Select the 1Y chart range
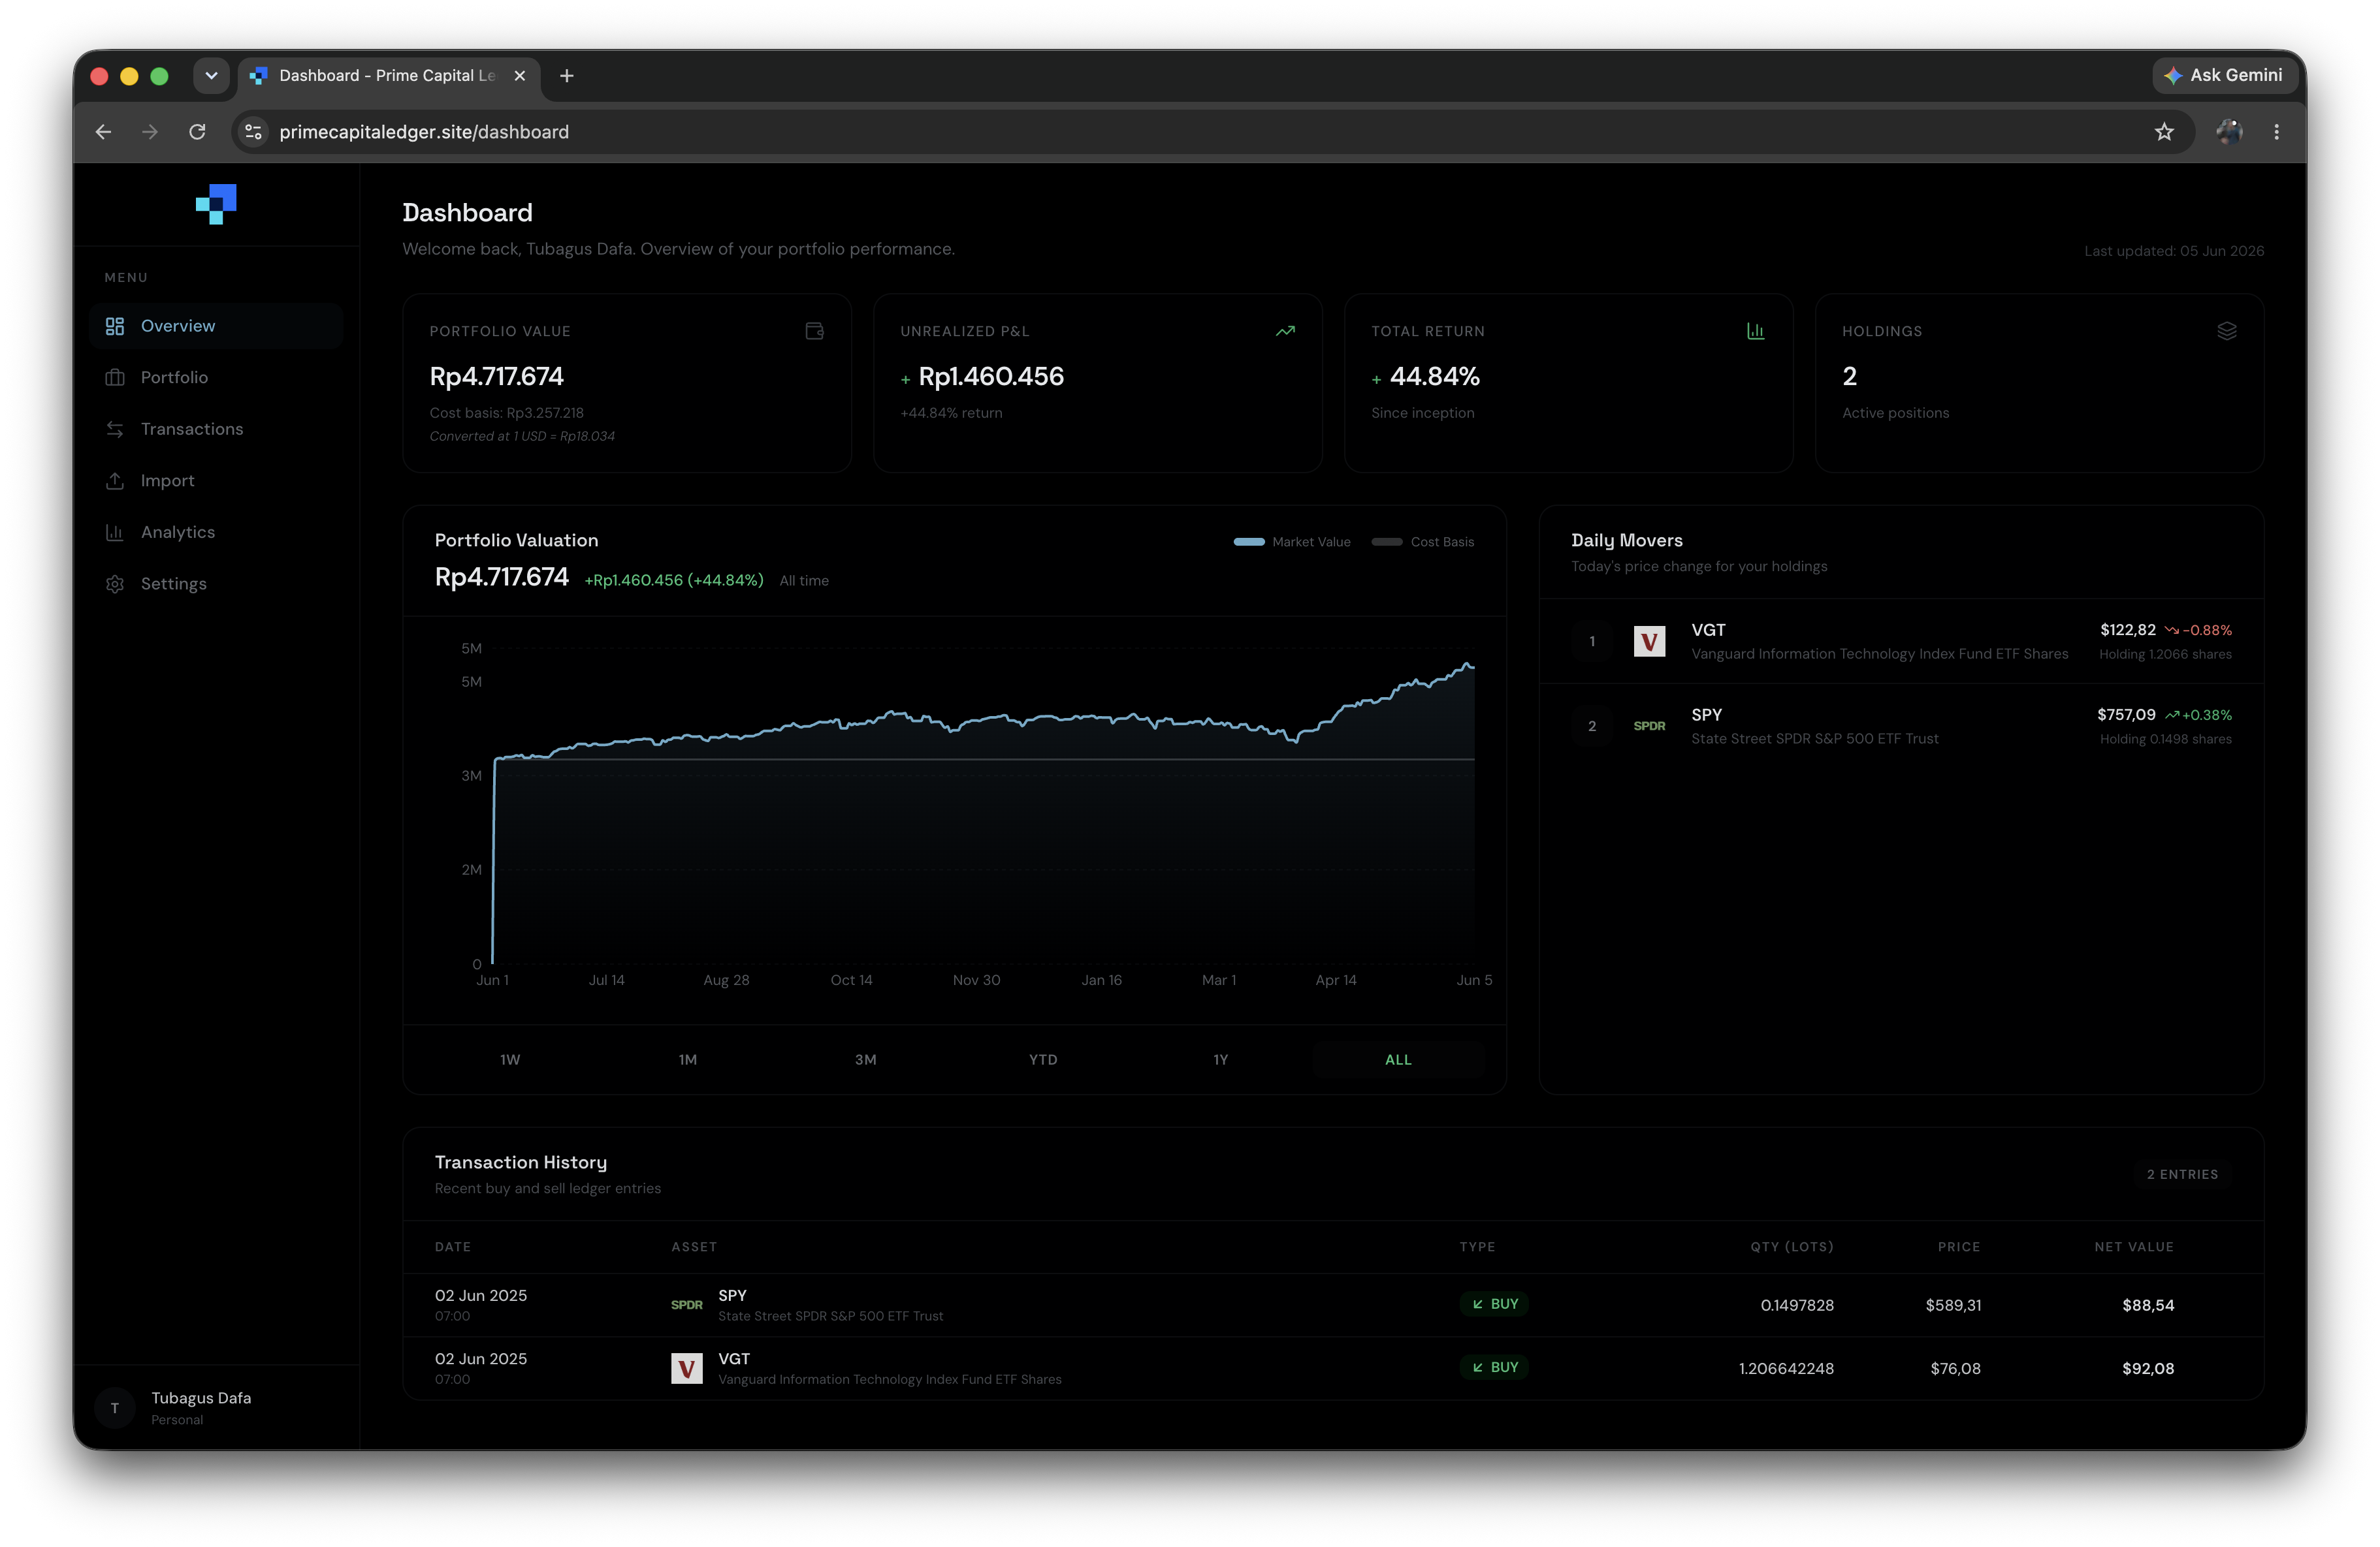The height and width of the screenshot is (1547, 2380). tap(1221, 1059)
